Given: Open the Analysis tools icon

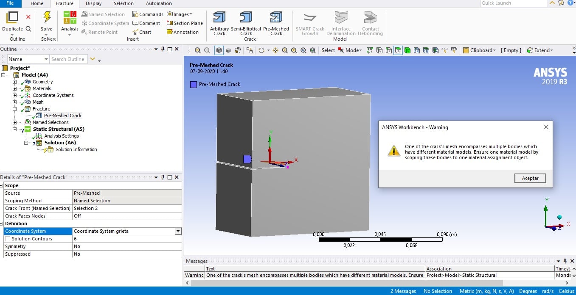Looking at the screenshot, I should [70, 17].
